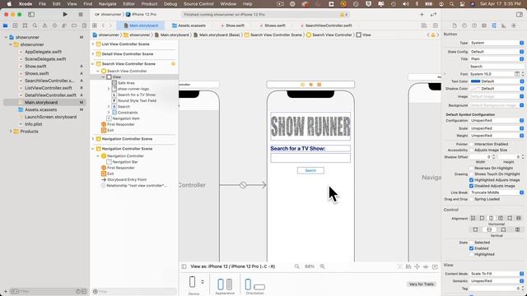Open the Report navigator
The height and width of the screenshot is (296, 527).
point(84,25)
